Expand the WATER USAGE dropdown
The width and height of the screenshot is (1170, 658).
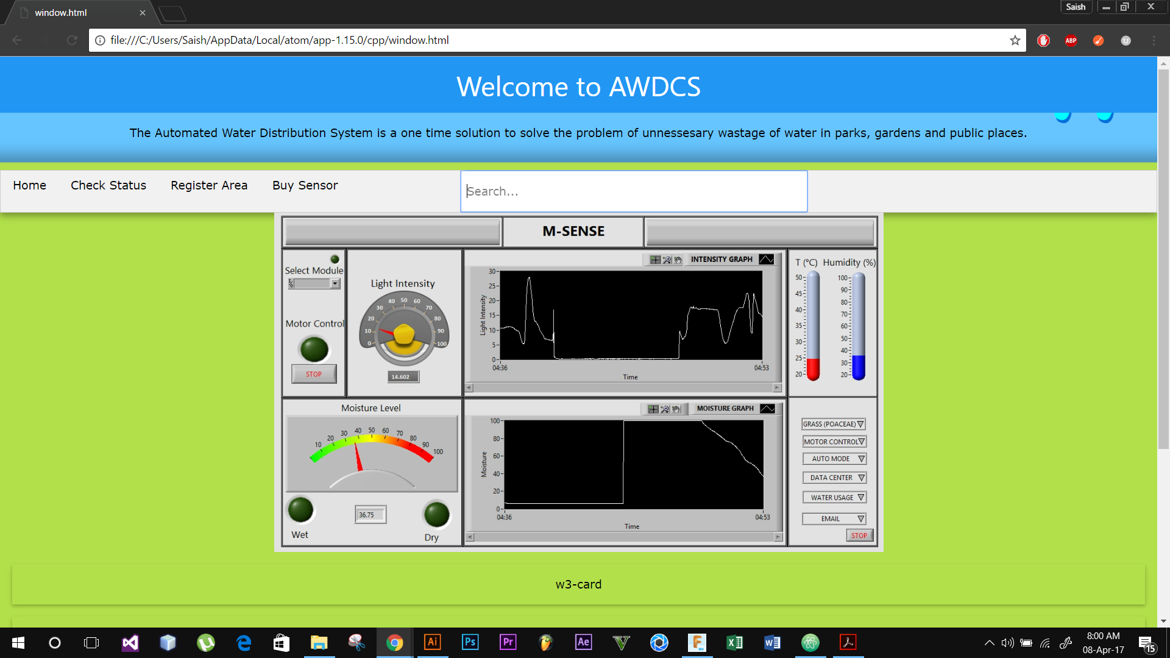point(834,498)
